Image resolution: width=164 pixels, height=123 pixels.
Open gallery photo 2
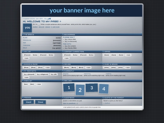pyautogui.click(x=80, y=90)
